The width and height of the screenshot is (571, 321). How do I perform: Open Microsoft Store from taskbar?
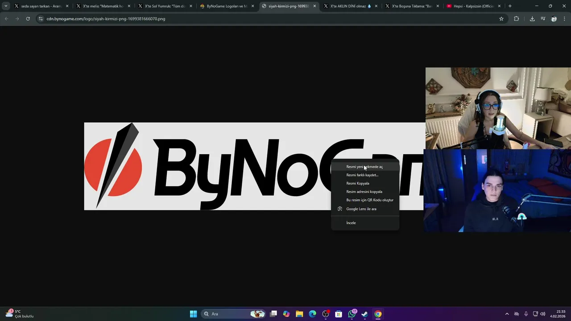(339, 314)
